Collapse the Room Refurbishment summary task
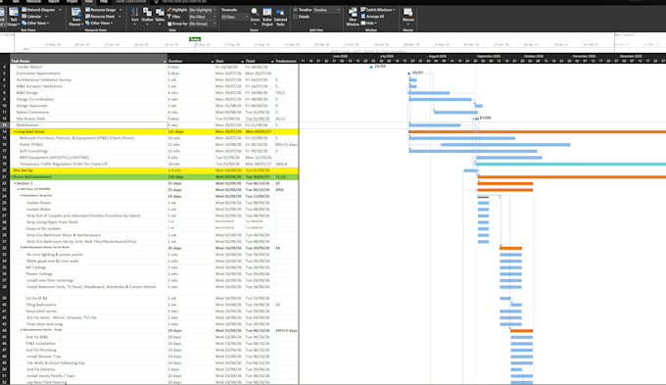This screenshot has width=666, height=385. [x=12, y=176]
